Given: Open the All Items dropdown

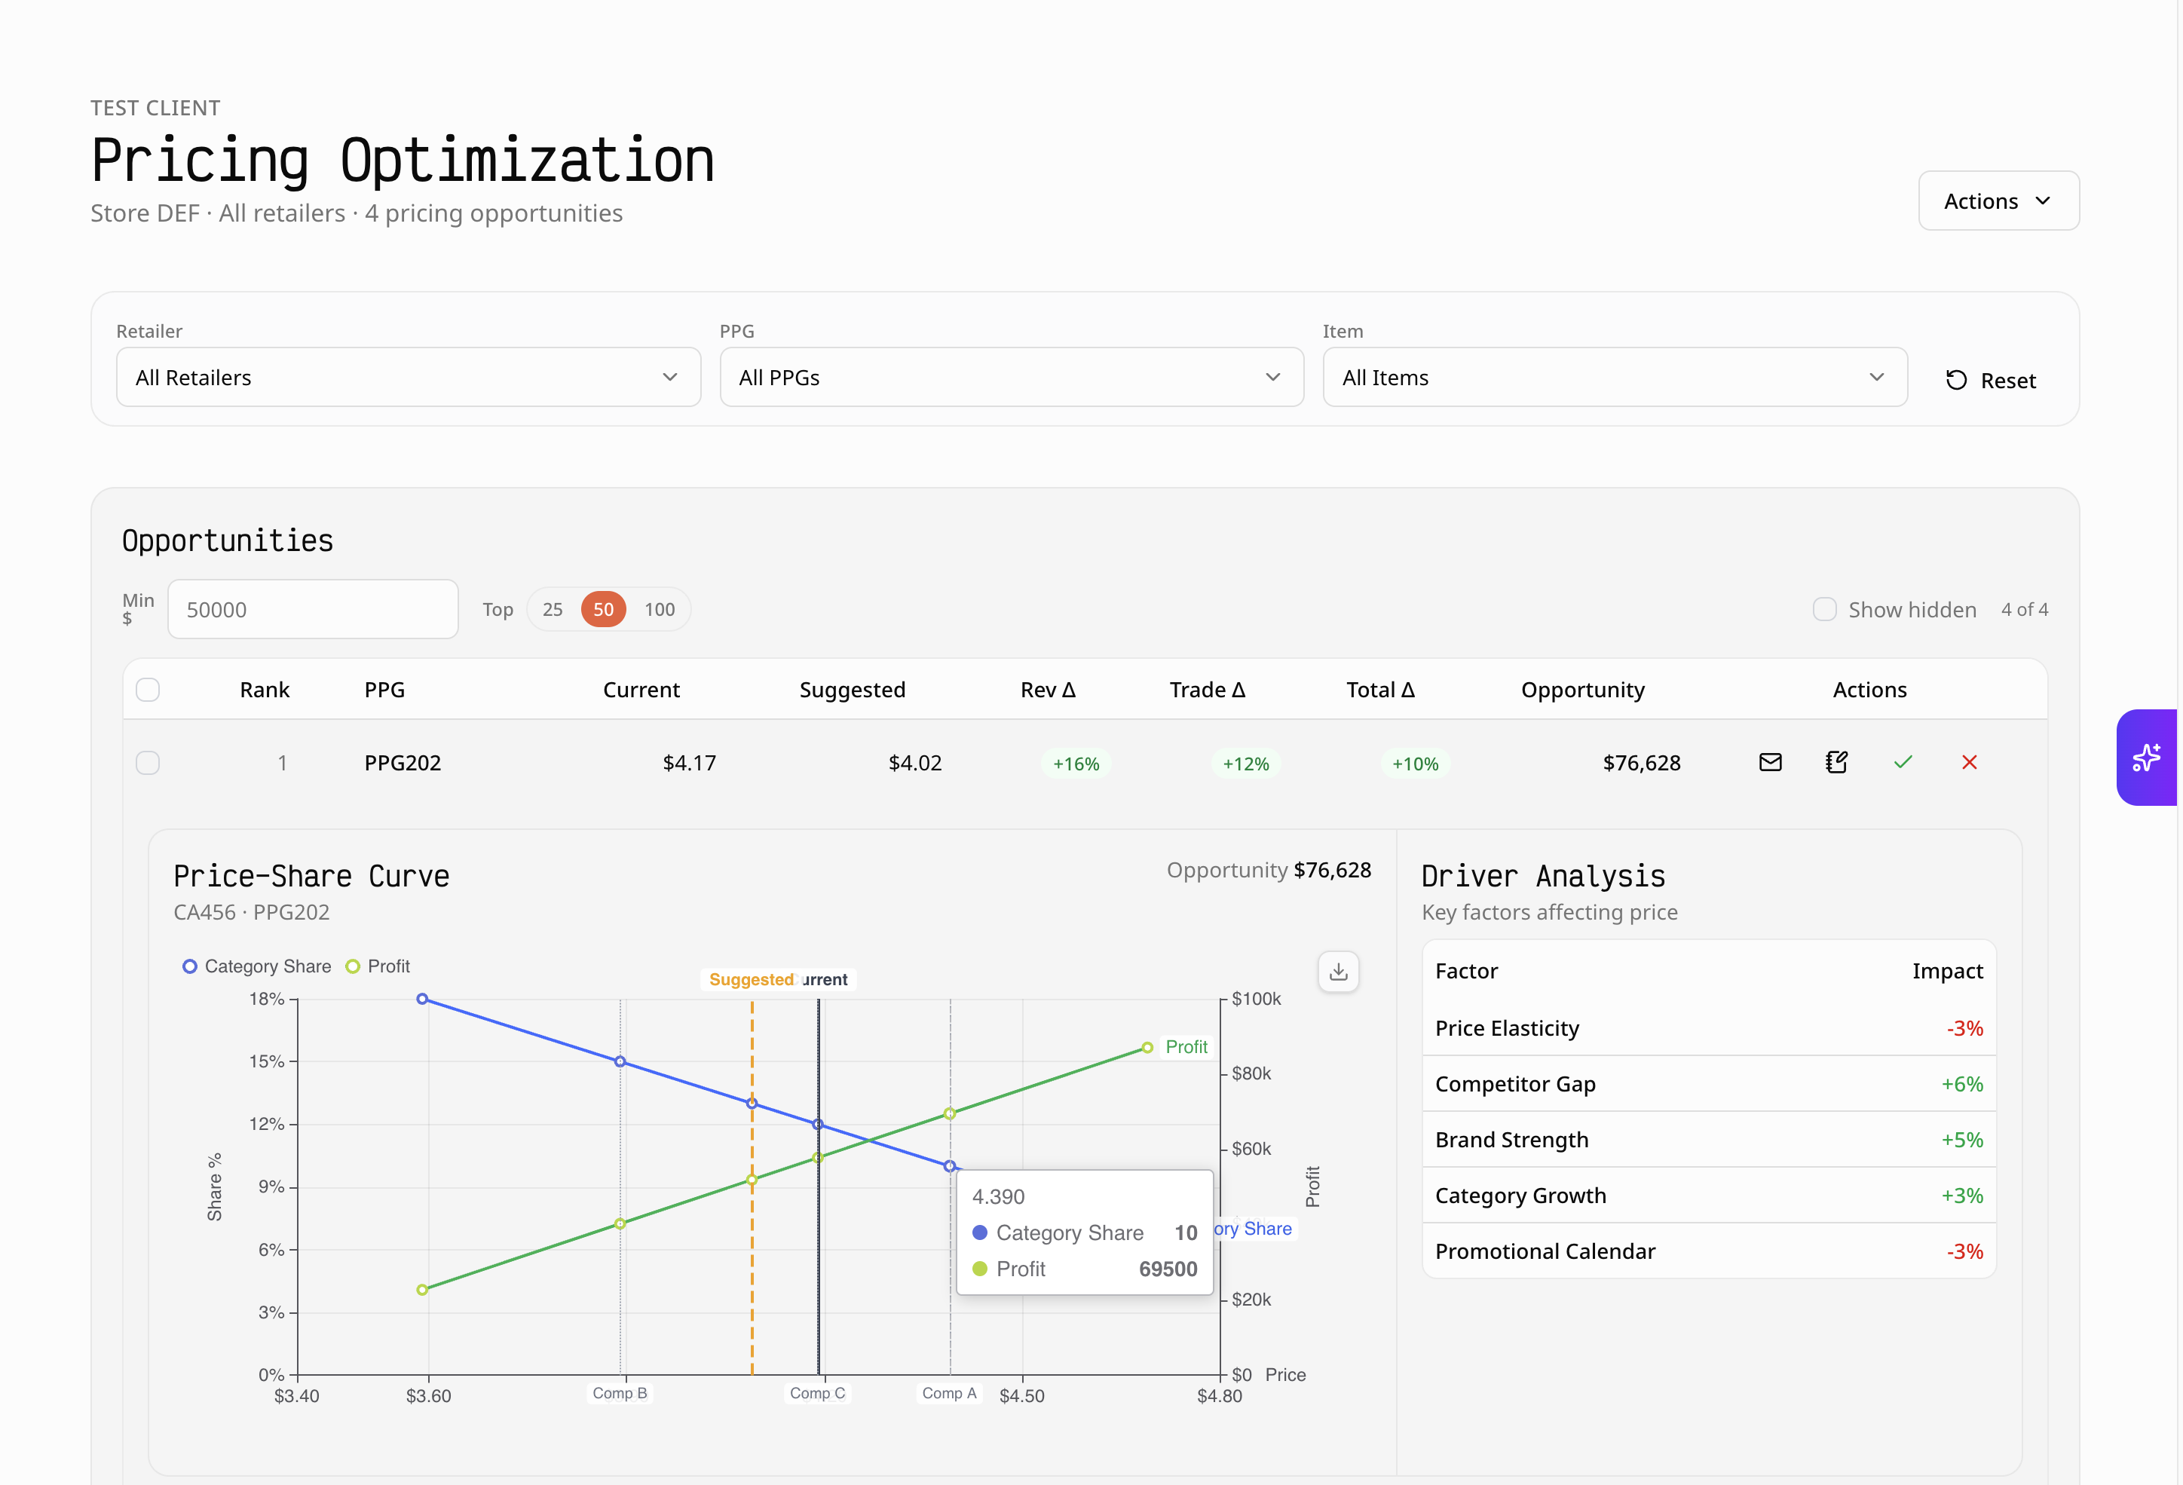Looking at the screenshot, I should (1614, 377).
